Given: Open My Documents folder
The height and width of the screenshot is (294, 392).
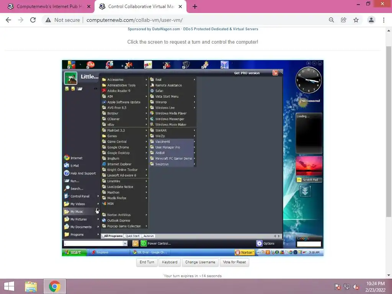Looking at the screenshot, I should click(x=81, y=227).
